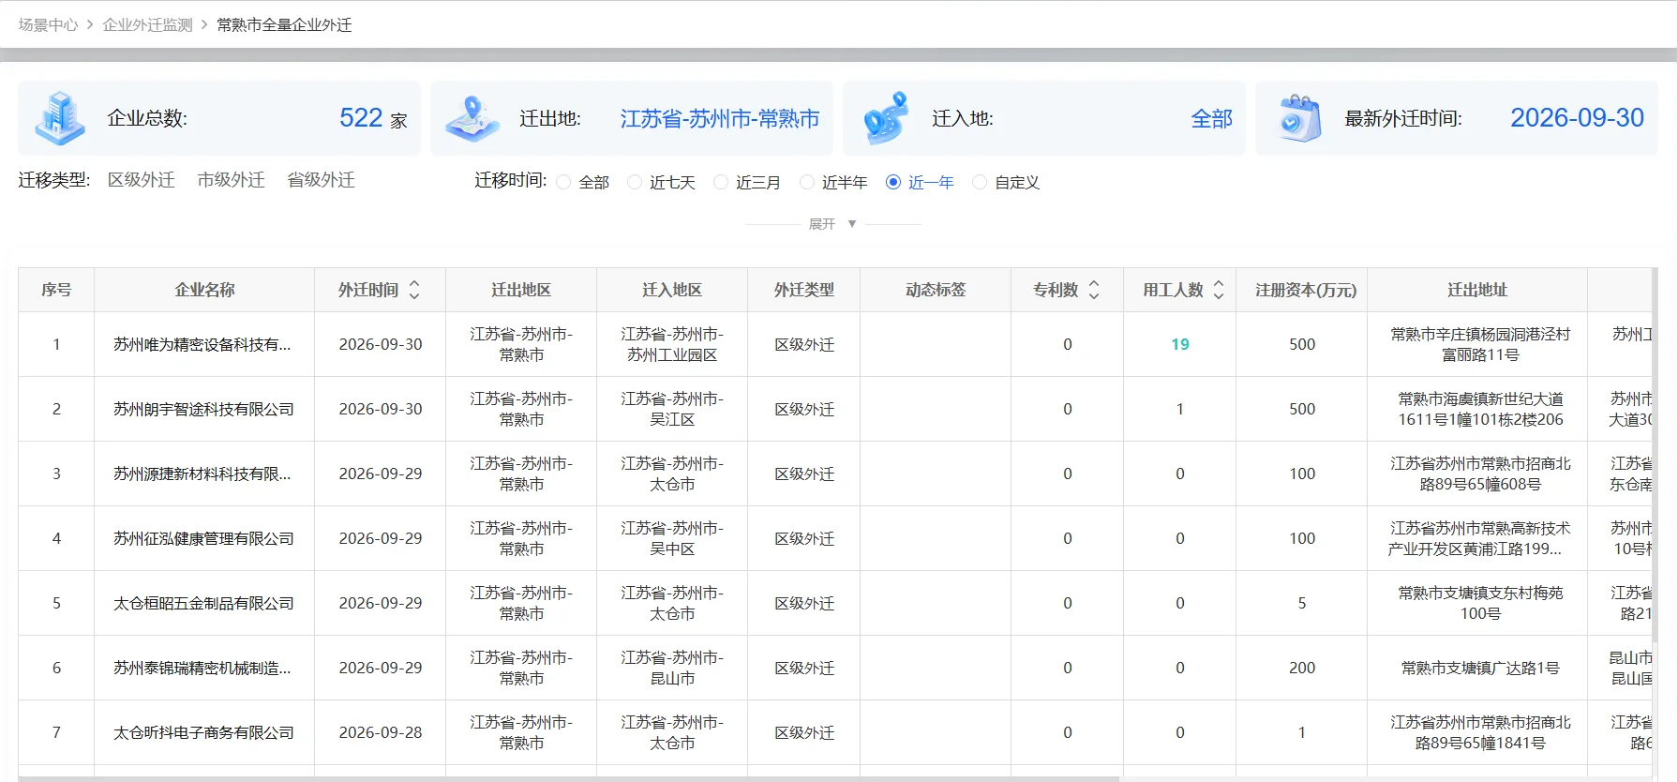Go to 场景中心 breadcrumb
Screen dimensions: 1678x782
(x=49, y=25)
